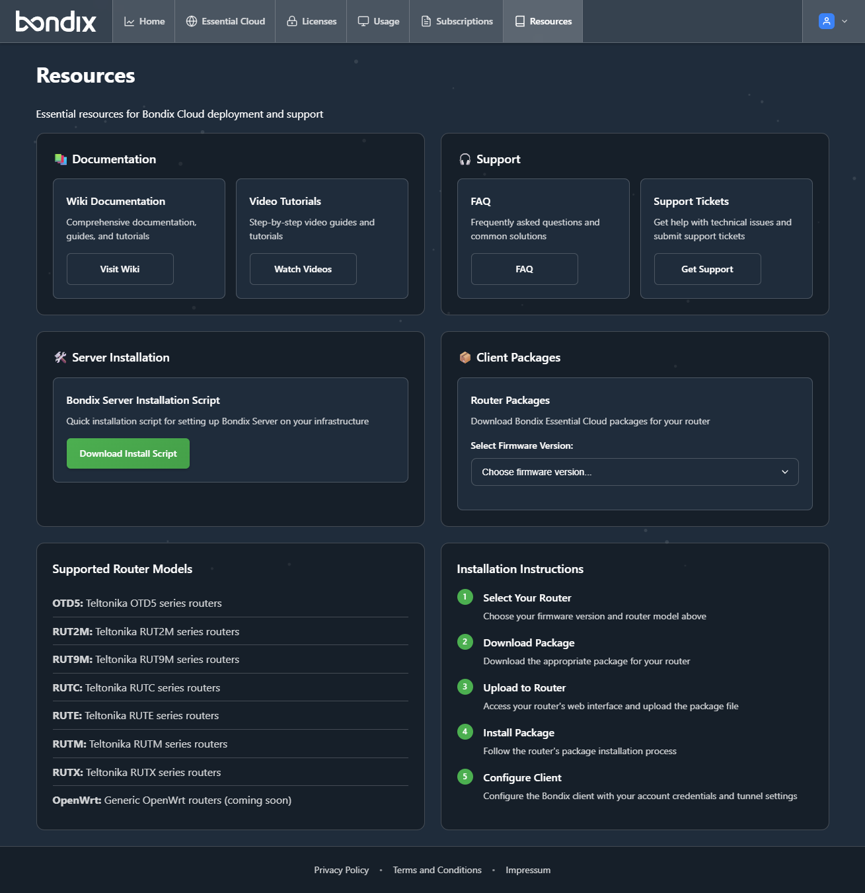Click the green step 5 circle
The width and height of the screenshot is (865, 893).
(465, 777)
